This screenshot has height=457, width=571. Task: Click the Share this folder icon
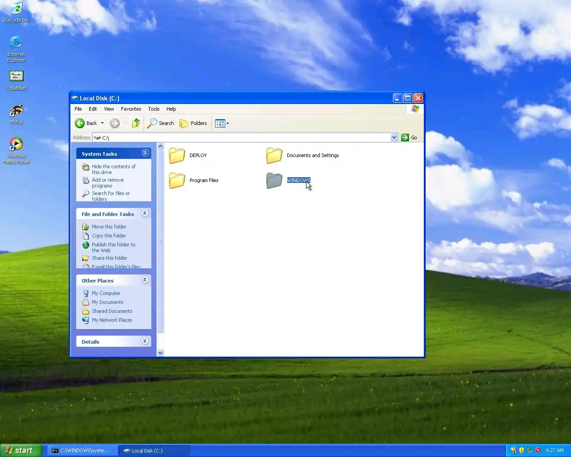(86, 258)
